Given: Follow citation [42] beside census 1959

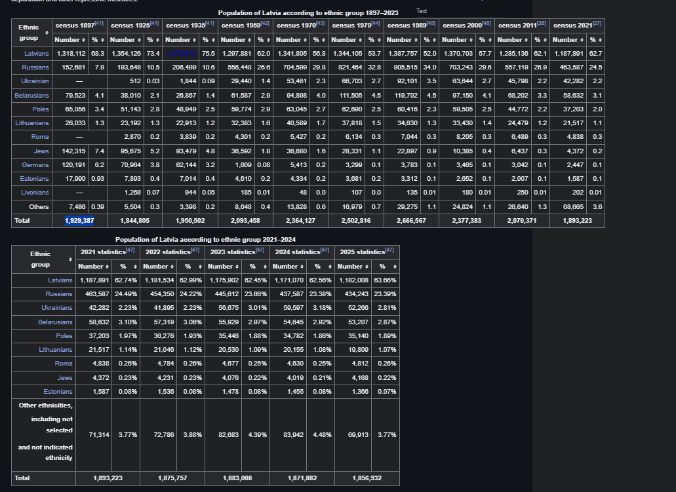Looking at the screenshot, I should pos(265,24).
